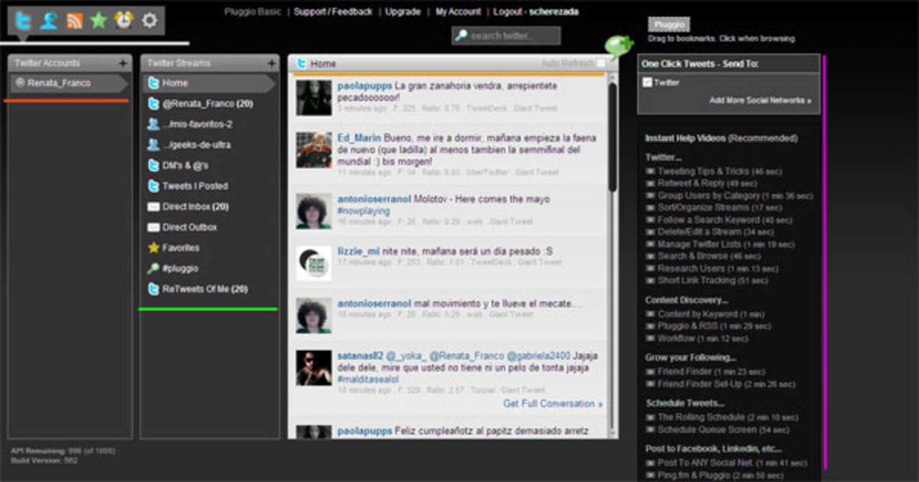The height and width of the screenshot is (482, 919).
Task: Click the Build Version 562 text
Action: pyautogui.click(x=44, y=460)
